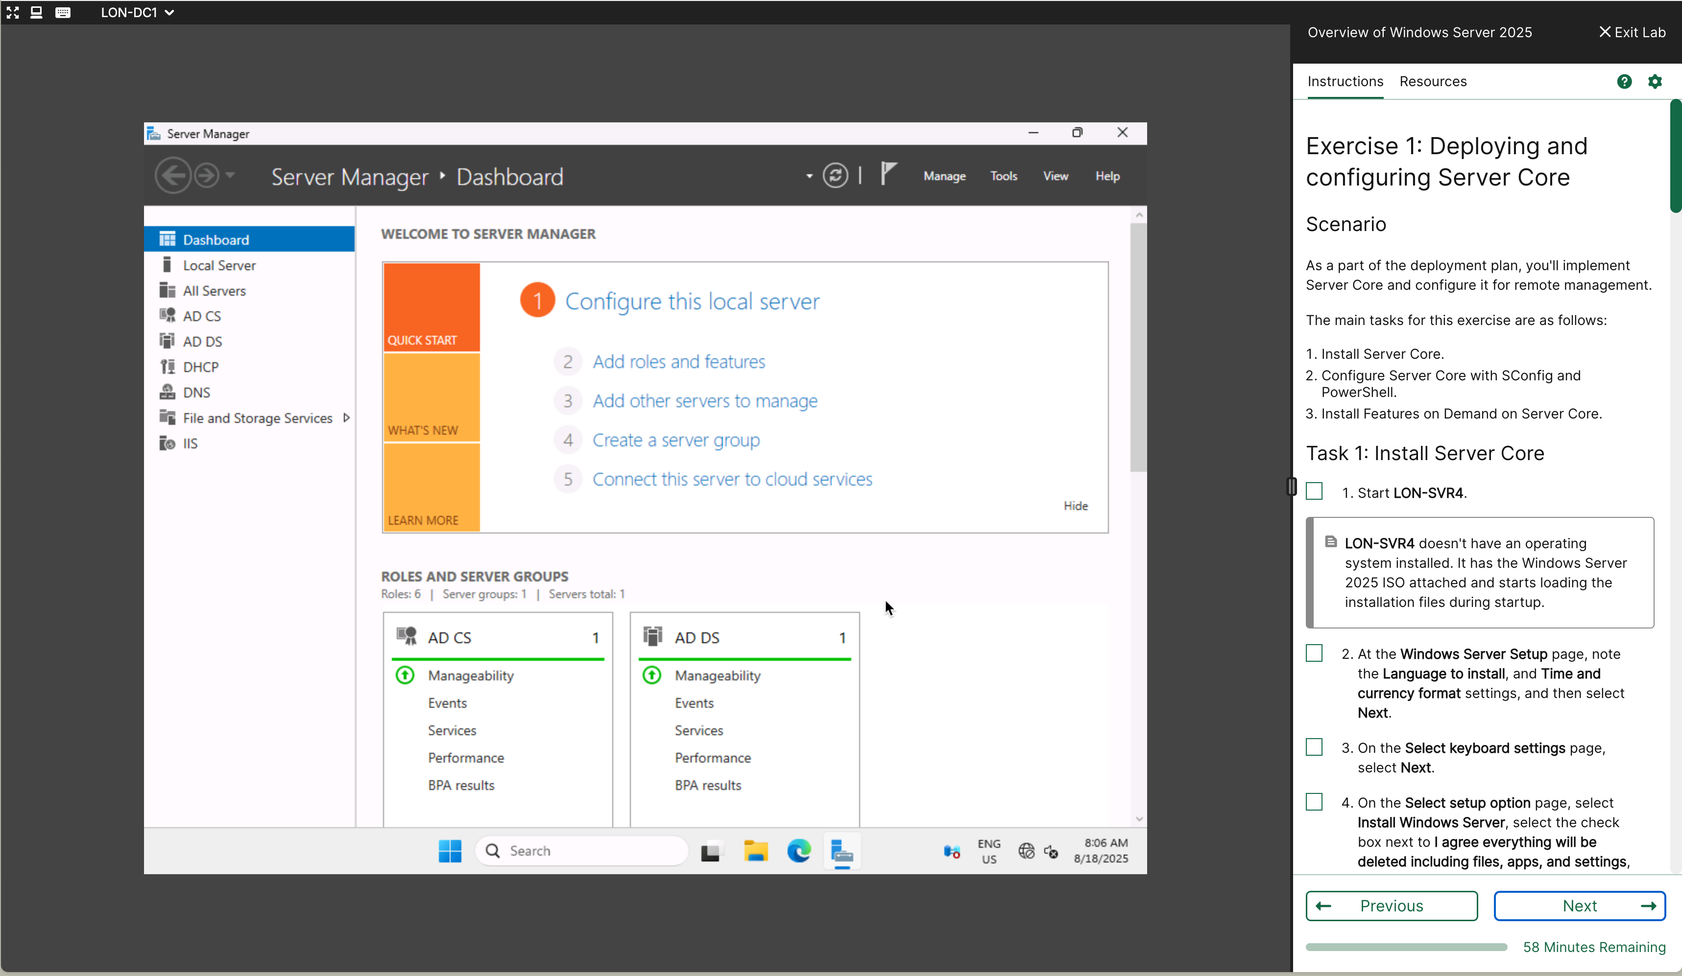1682x976 pixels.
Task: Click the All Servers sidebar icon
Action: coord(167,290)
